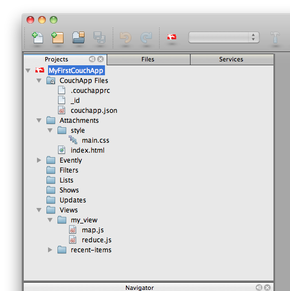Select the CouchApp Files label
290x291 pixels.
click(84, 81)
